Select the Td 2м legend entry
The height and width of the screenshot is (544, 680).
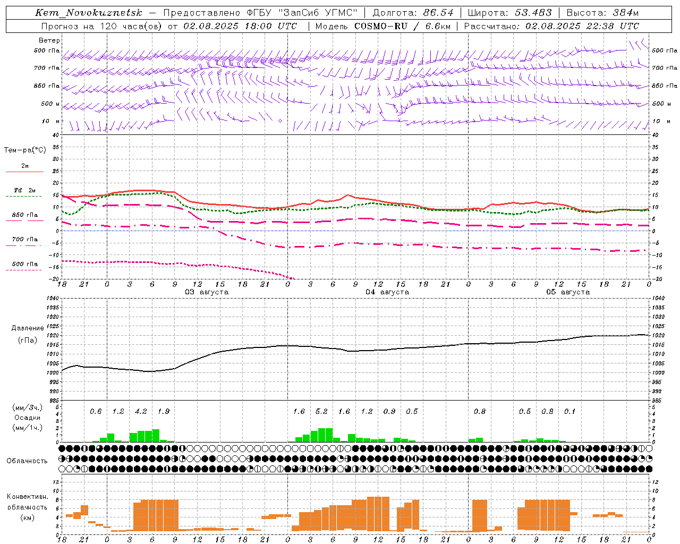25,193
